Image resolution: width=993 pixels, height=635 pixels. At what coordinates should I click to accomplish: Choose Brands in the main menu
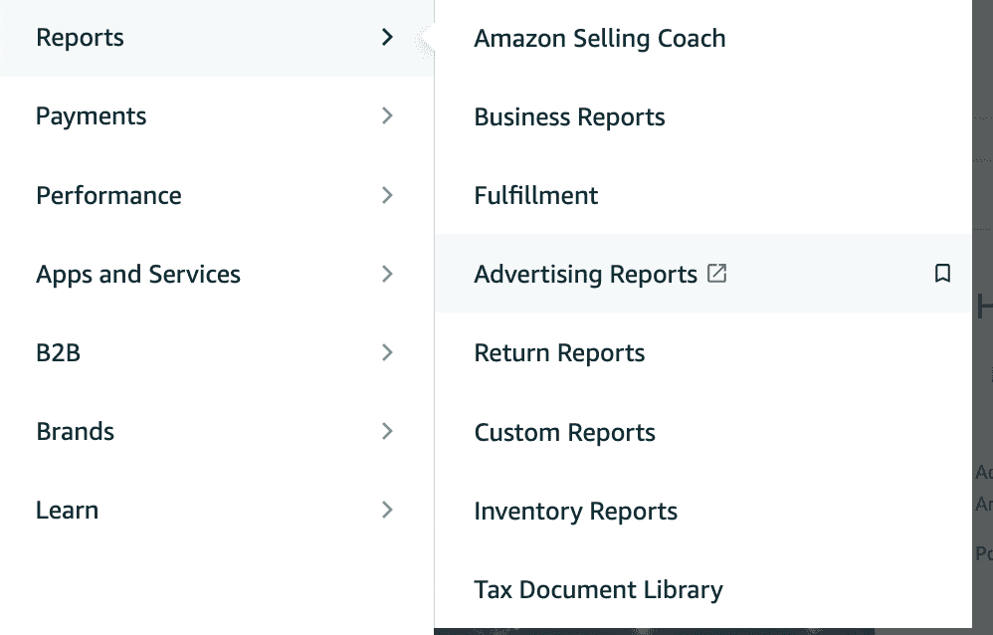point(75,432)
